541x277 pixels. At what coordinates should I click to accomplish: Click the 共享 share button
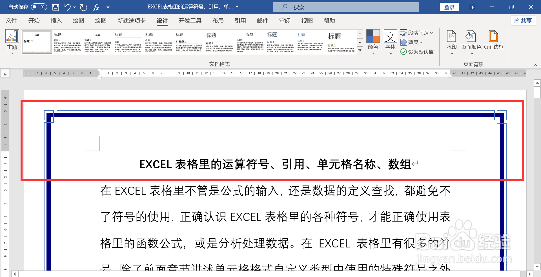(523, 21)
